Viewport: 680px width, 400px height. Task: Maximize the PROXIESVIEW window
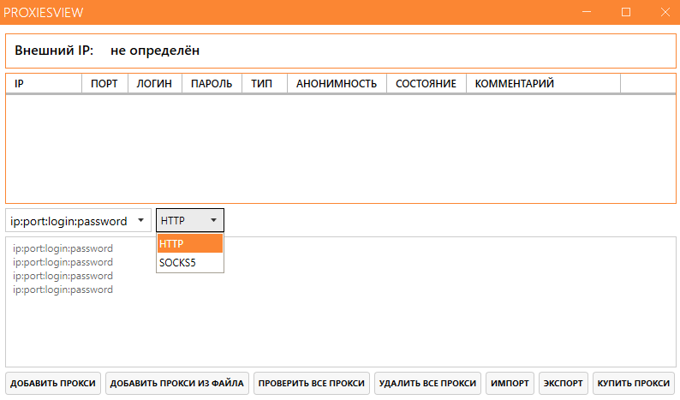coord(626,12)
